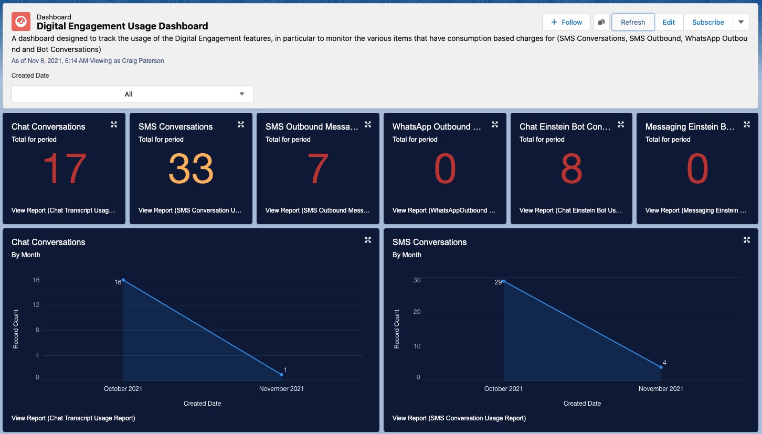The height and width of the screenshot is (434, 762).
Task: Expand the WhatsApp Outbound metric widget
Action: pyautogui.click(x=494, y=124)
